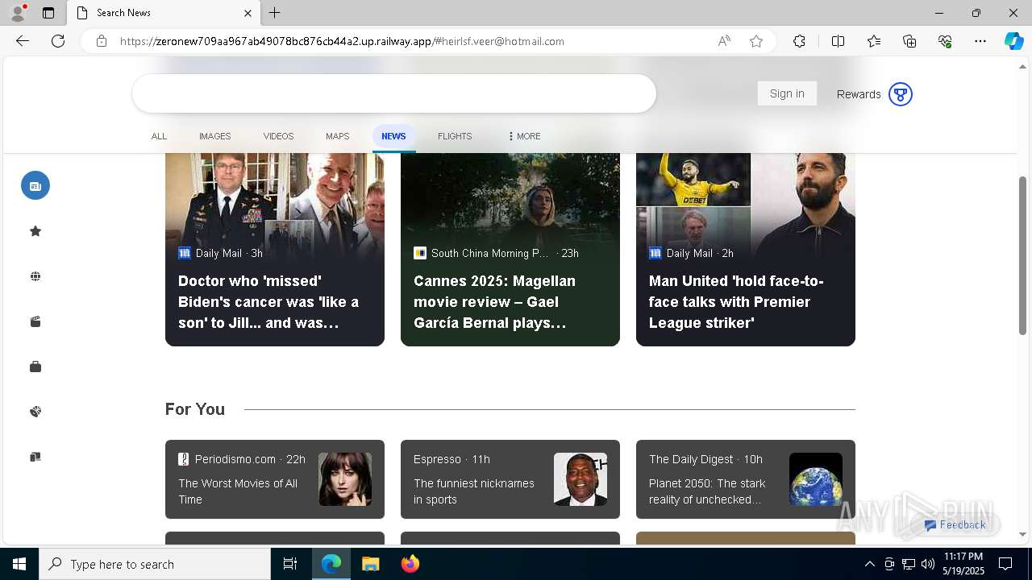Image resolution: width=1032 pixels, height=580 pixels.
Task: Open Man United striker talks headline
Action: (736, 302)
